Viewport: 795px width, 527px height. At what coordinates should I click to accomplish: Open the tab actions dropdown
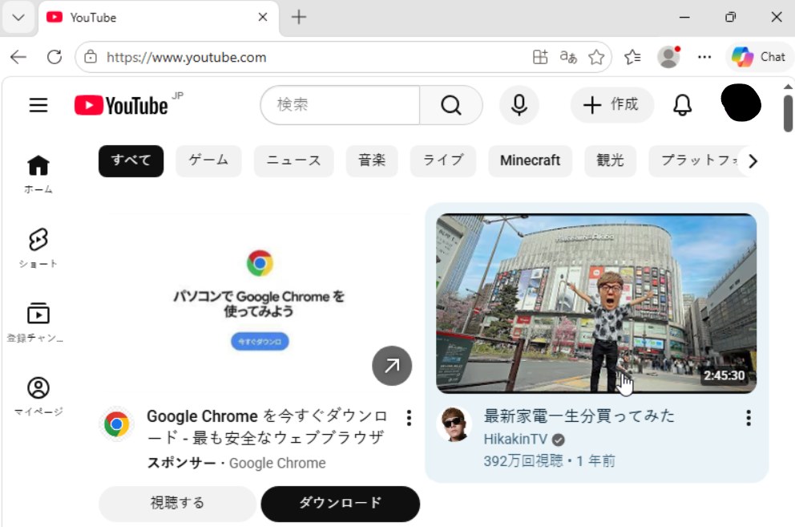click(x=18, y=18)
